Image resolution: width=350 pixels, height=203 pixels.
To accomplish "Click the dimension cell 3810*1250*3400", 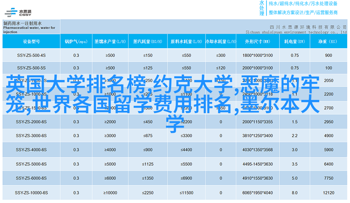I will point(258,136).
